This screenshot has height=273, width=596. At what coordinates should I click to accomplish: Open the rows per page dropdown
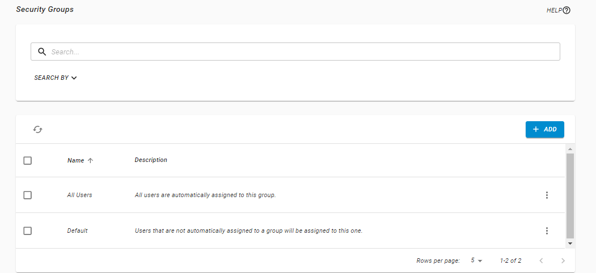(476, 261)
